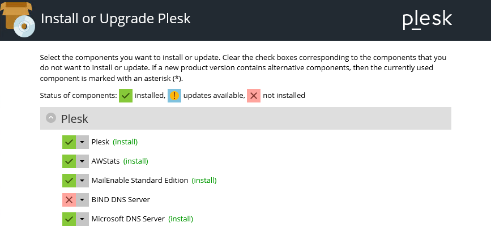Toggle the Plesk component status checkmark
491x231 pixels.
coord(69,142)
